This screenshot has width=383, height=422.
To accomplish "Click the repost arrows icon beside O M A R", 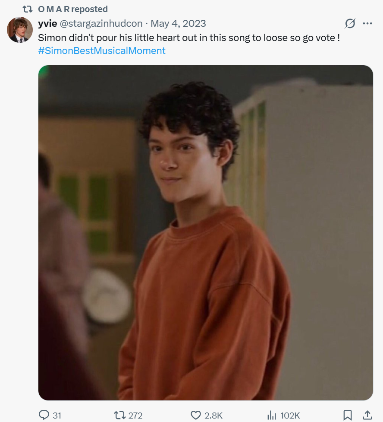I will click(x=28, y=9).
